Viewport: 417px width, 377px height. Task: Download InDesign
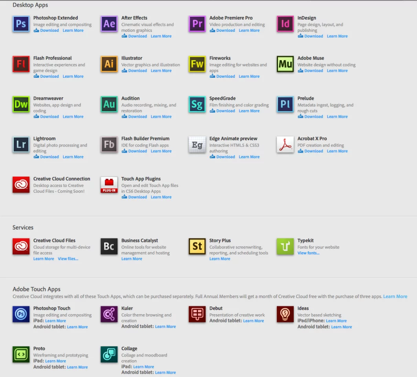tap(310, 36)
